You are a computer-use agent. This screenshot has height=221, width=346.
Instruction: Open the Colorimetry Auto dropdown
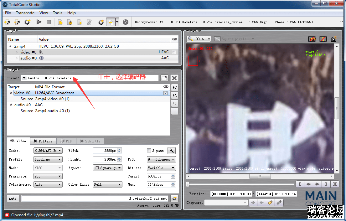(x=48, y=184)
